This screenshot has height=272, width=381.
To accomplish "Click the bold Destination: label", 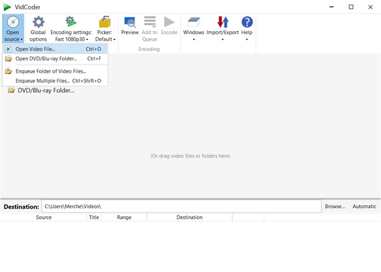I will coord(21,207).
